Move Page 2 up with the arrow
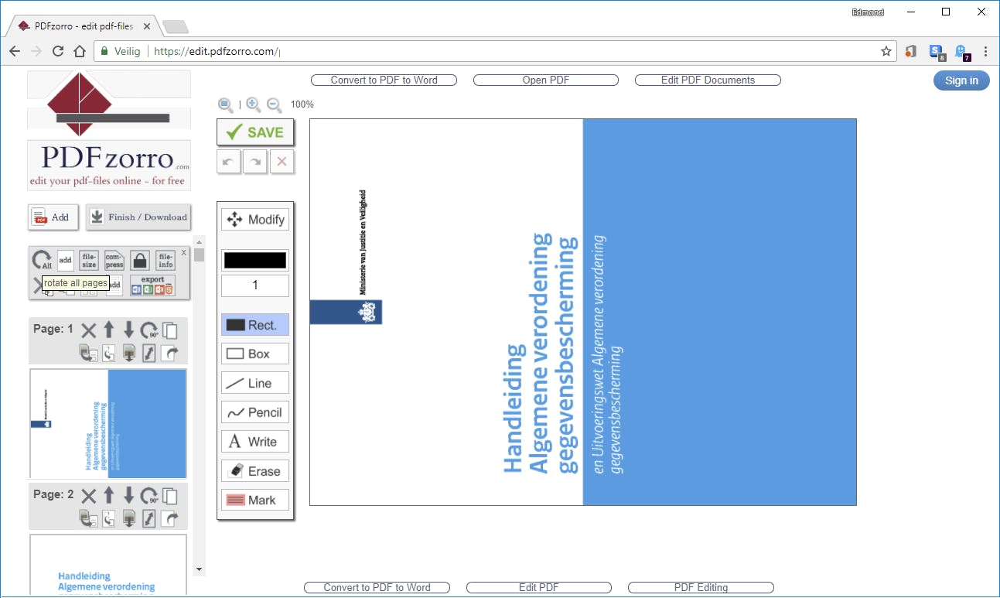 pyautogui.click(x=109, y=497)
